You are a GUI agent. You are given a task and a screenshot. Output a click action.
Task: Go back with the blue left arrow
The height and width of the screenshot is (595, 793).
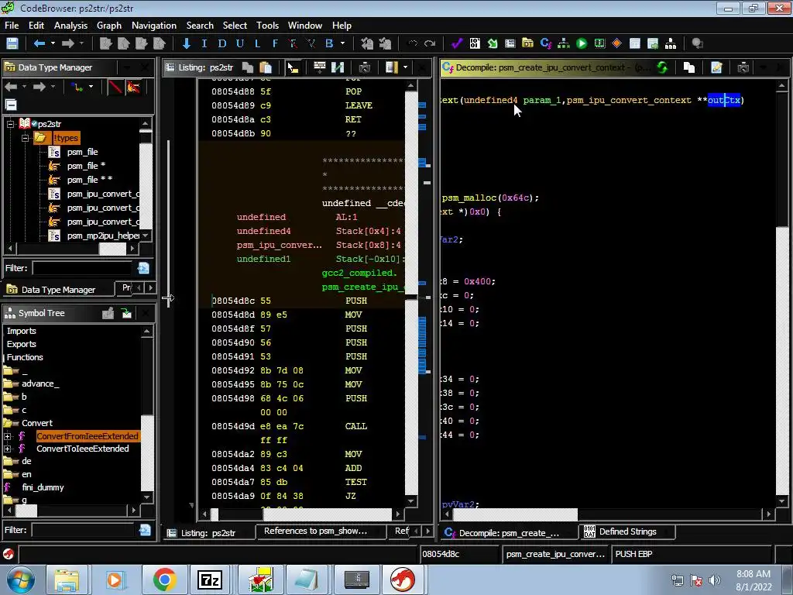point(39,43)
